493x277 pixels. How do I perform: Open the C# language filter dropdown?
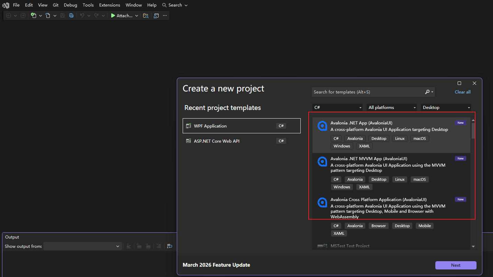click(x=337, y=108)
